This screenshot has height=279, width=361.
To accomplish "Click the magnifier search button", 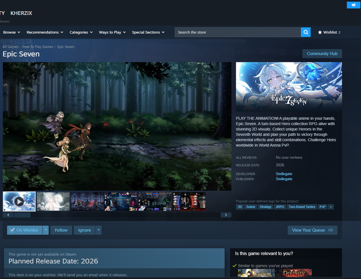I will tap(305, 32).
